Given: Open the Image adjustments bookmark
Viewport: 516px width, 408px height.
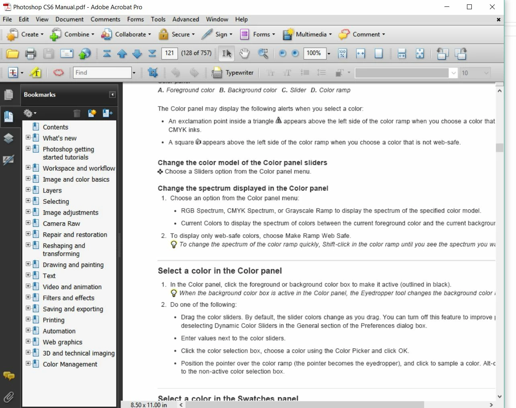Looking at the screenshot, I should point(70,212).
